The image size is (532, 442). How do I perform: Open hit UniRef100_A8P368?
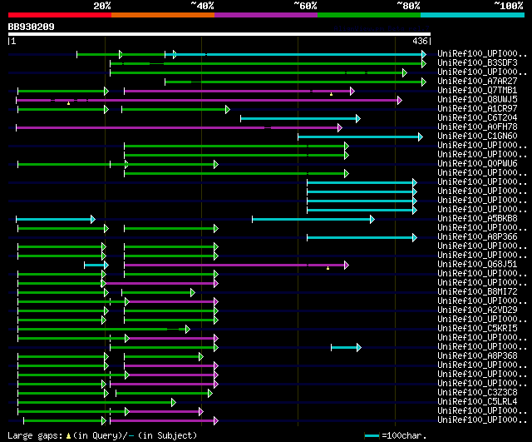click(477, 356)
